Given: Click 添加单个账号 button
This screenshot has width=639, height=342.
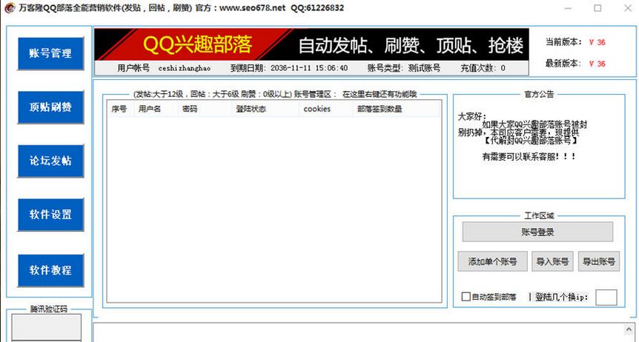Looking at the screenshot, I should (492, 261).
